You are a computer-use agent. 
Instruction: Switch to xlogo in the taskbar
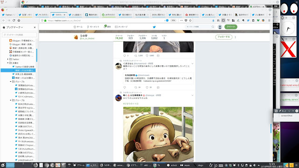[198, 165]
